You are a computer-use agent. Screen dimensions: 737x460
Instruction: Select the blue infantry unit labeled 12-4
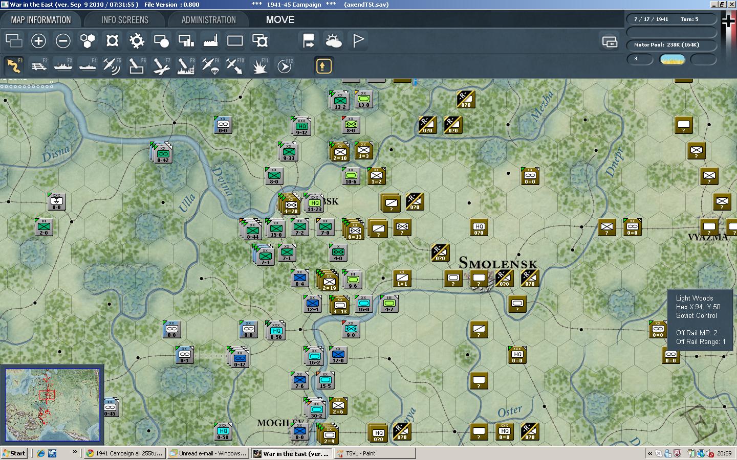tap(312, 303)
